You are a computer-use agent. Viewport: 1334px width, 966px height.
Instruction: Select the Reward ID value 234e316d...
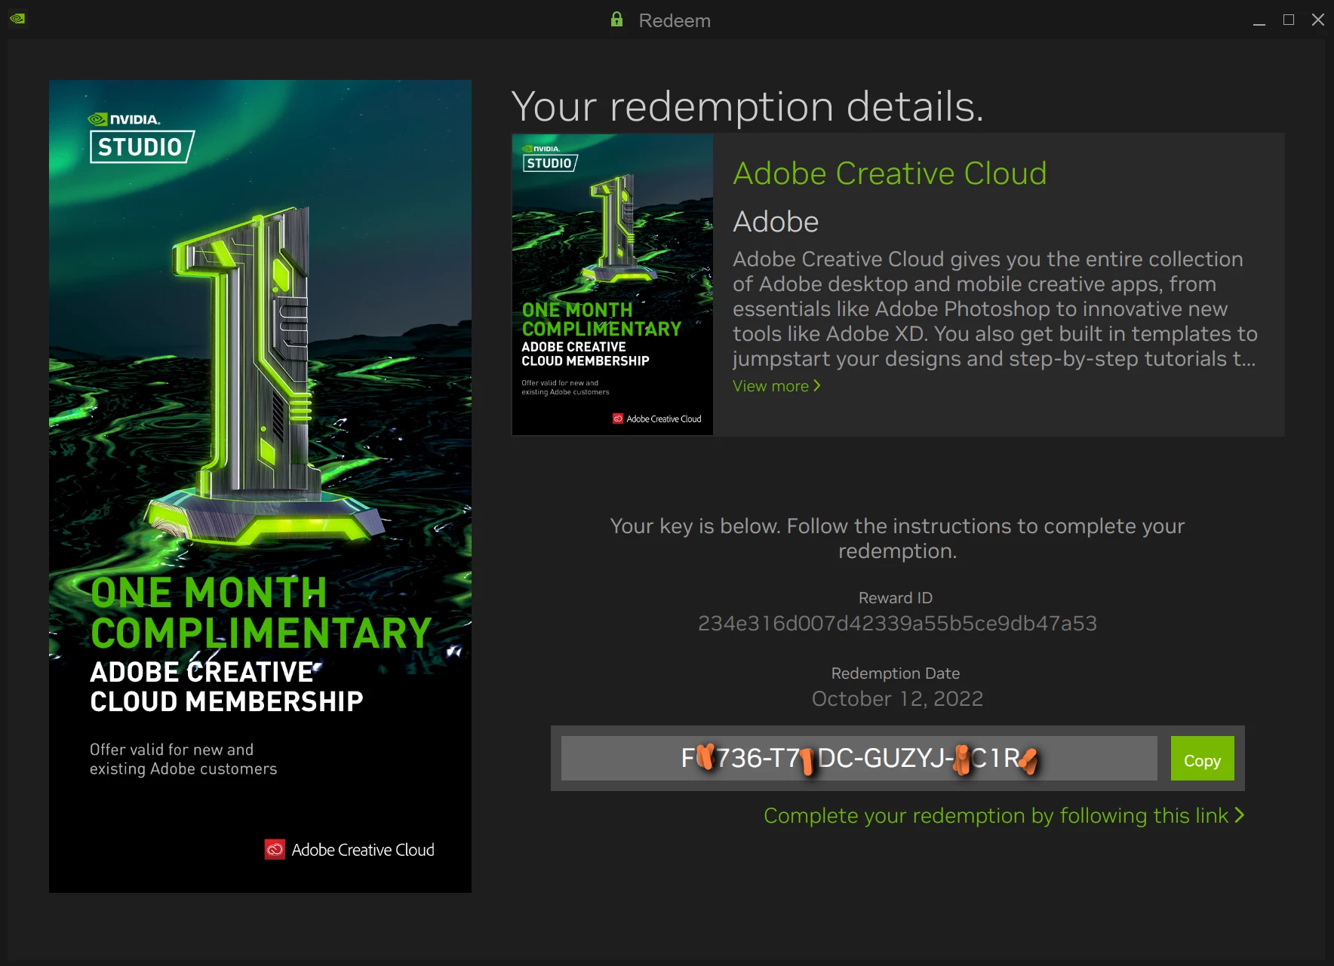coord(897,624)
